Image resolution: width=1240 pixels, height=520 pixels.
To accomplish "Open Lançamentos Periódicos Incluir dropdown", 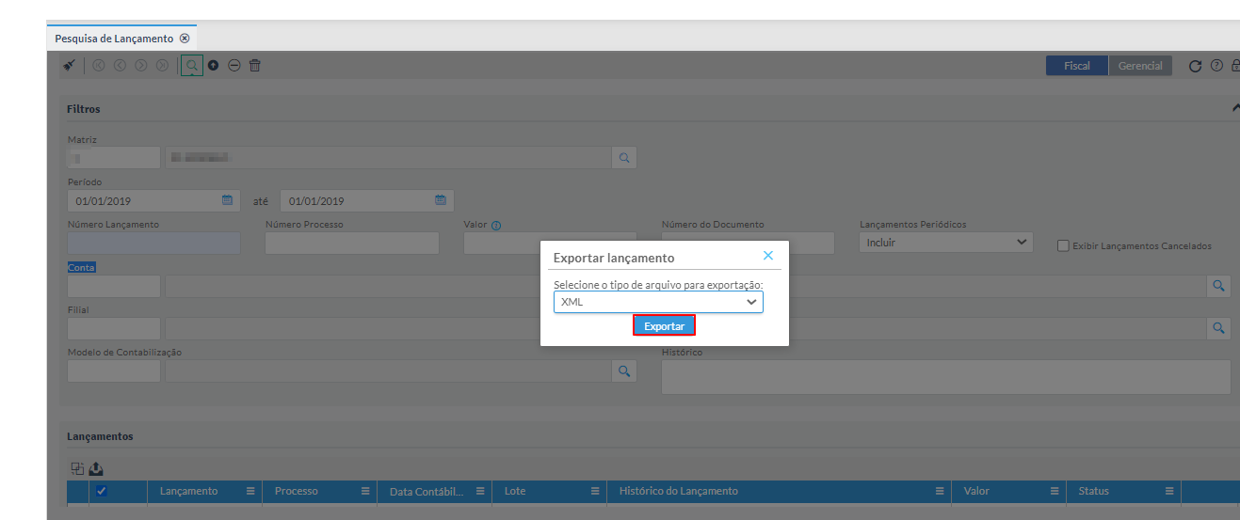I will click(x=945, y=243).
